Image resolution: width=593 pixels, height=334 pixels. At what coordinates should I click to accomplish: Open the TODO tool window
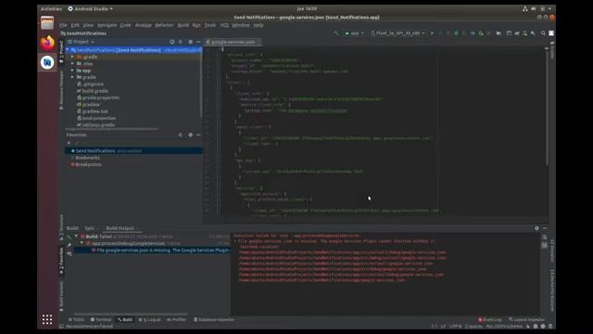pos(76,319)
